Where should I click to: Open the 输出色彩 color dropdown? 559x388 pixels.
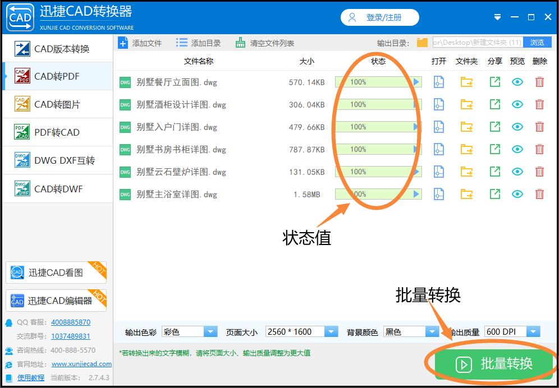210,331
